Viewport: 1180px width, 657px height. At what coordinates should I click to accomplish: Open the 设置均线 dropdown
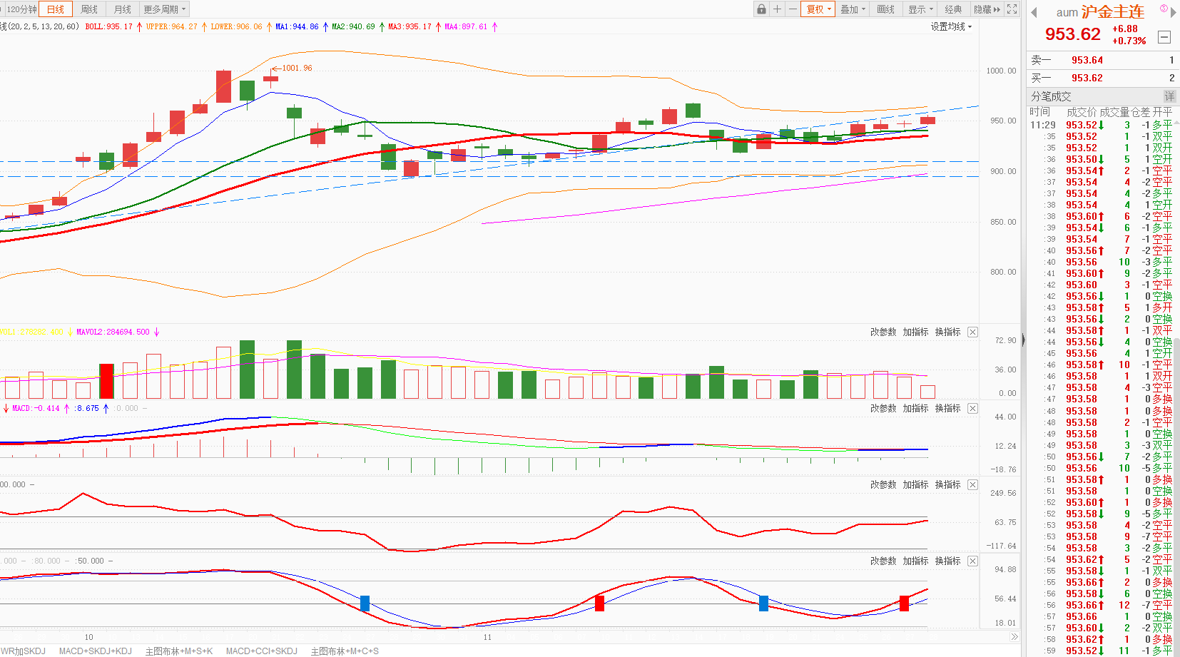click(951, 26)
